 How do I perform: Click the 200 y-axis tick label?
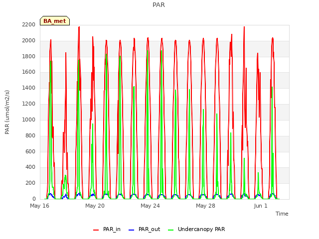30,183
